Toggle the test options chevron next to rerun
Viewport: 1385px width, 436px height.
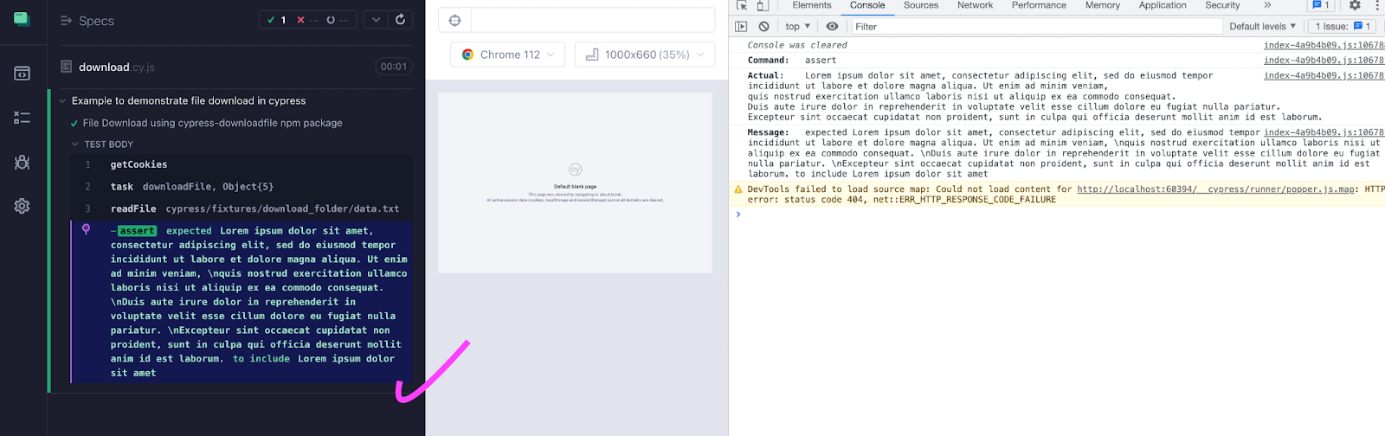pyautogui.click(x=376, y=20)
